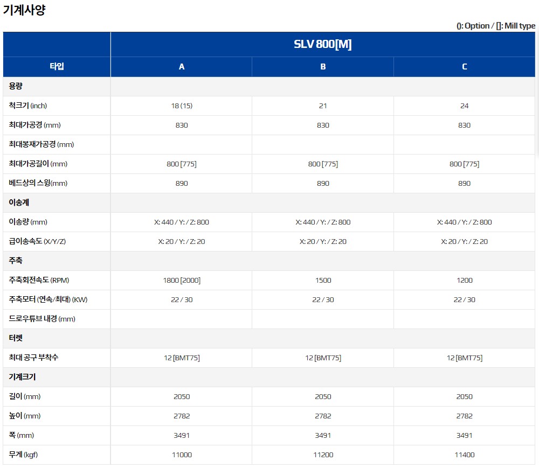Image resolution: width=539 pixels, height=468 pixels.
Task: Select the column C type header
Action: point(464,67)
